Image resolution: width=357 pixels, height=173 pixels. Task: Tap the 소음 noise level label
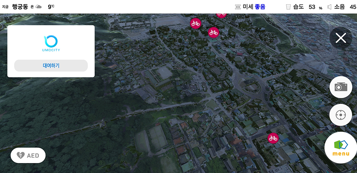pos(340,7)
